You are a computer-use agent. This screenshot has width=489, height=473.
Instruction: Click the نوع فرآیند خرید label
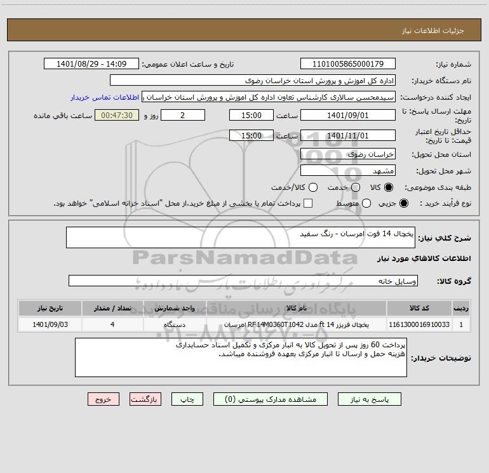click(x=445, y=203)
